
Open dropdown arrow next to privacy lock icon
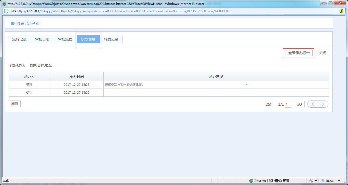tap(316, 181)
